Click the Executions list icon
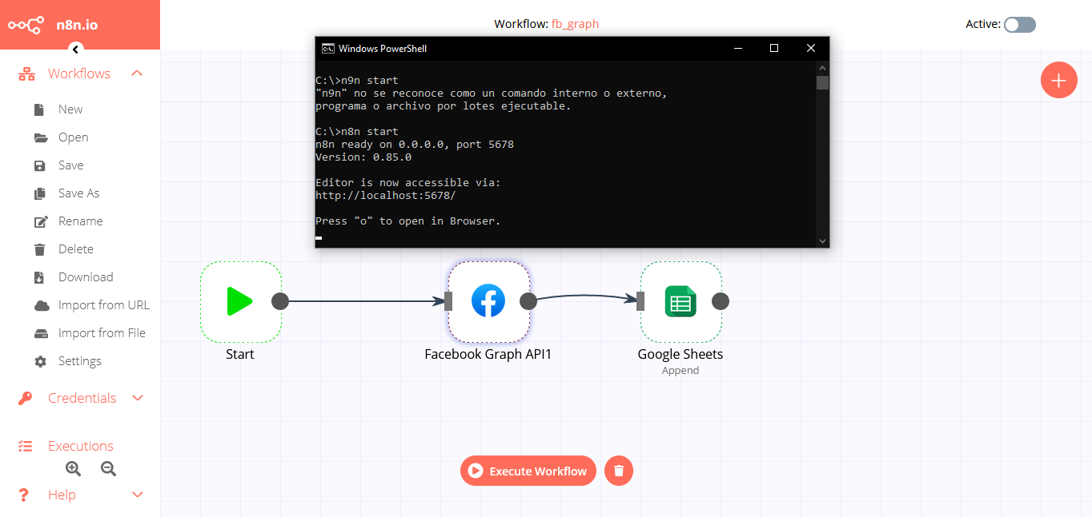1092x517 pixels. tap(26, 446)
